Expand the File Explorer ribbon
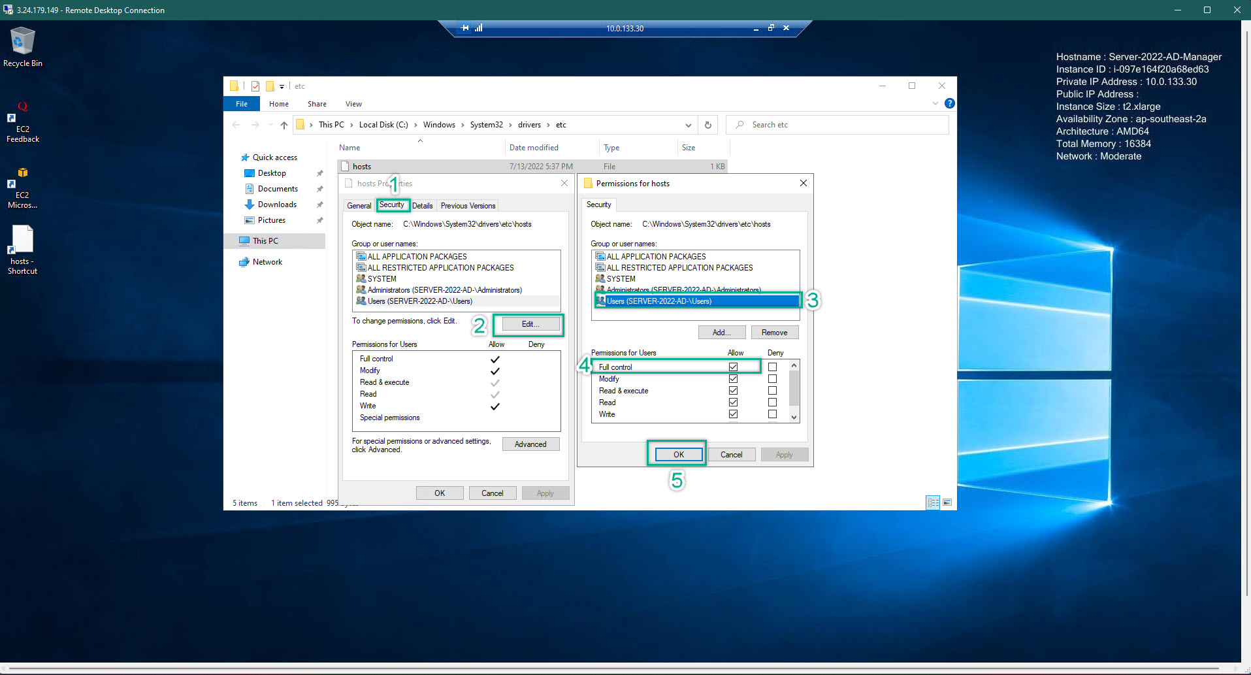Image resolution: width=1251 pixels, height=675 pixels. tap(935, 103)
